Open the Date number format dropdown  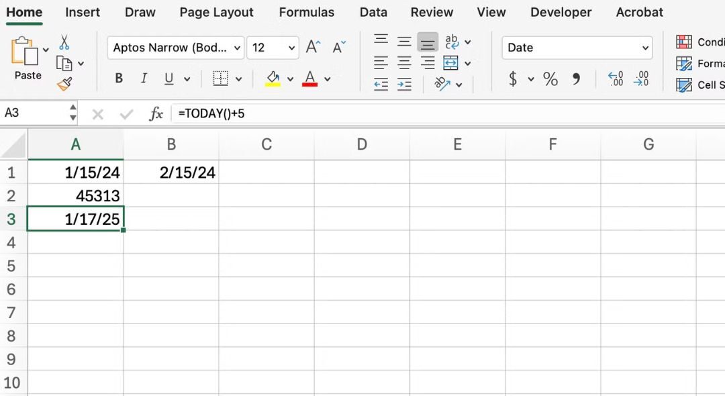coord(576,48)
